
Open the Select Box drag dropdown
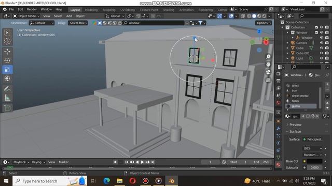point(78,23)
